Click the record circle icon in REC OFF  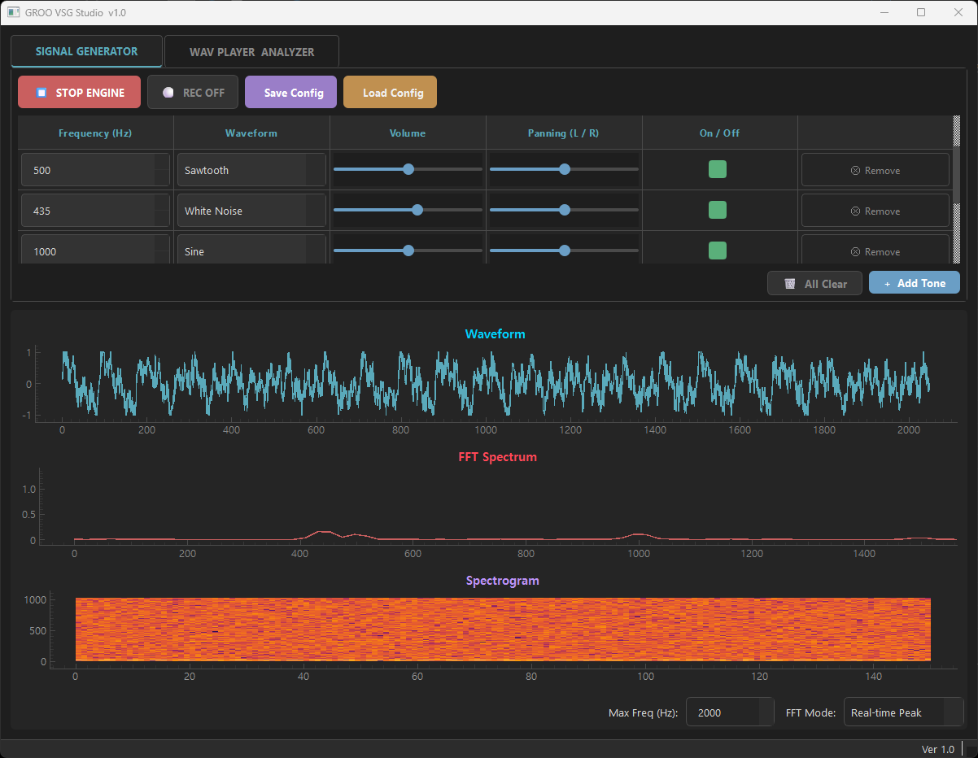(x=169, y=92)
